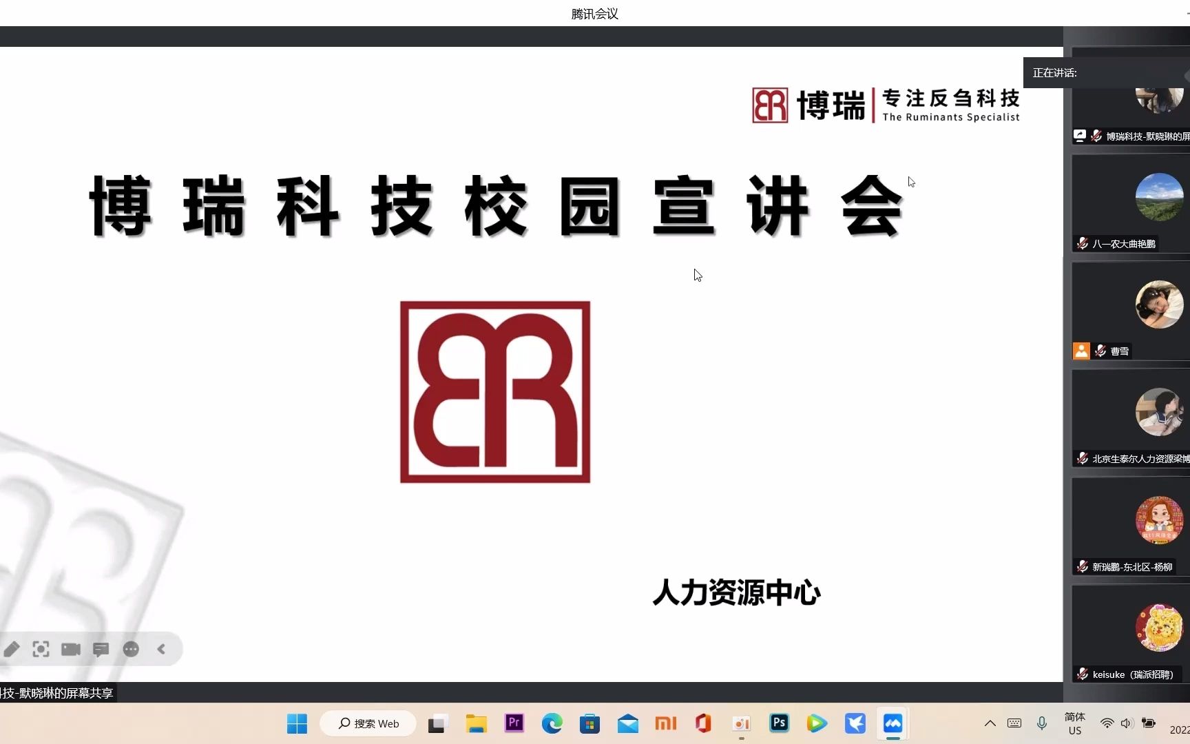Image resolution: width=1190 pixels, height=744 pixels.
Task: Open the screen share tool on floating toolbar
Action: pos(41,649)
